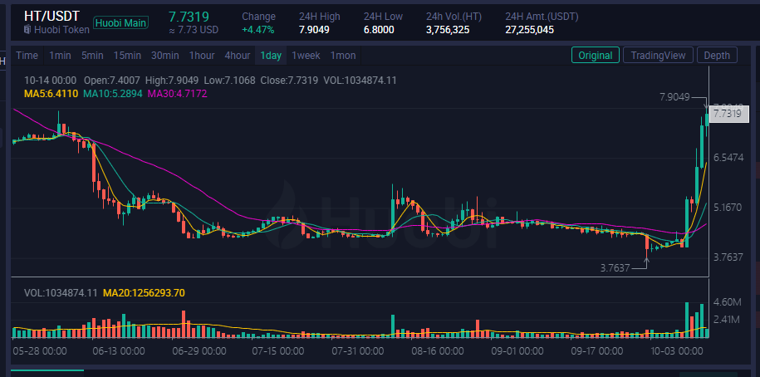Click the 24H Low value 6.8000
Image resolution: width=760 pixels, height=377 pixels.
tap(379, 30)
